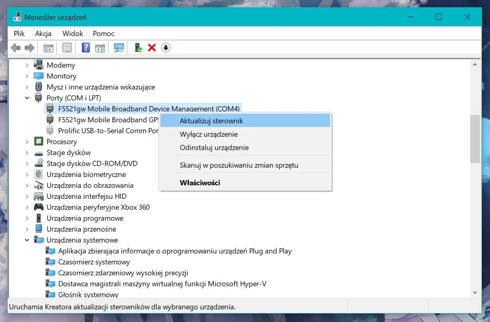
Task: Select Urządzenia peryferyjne Xbox 360 item
Action: click(x=98, y=207)
